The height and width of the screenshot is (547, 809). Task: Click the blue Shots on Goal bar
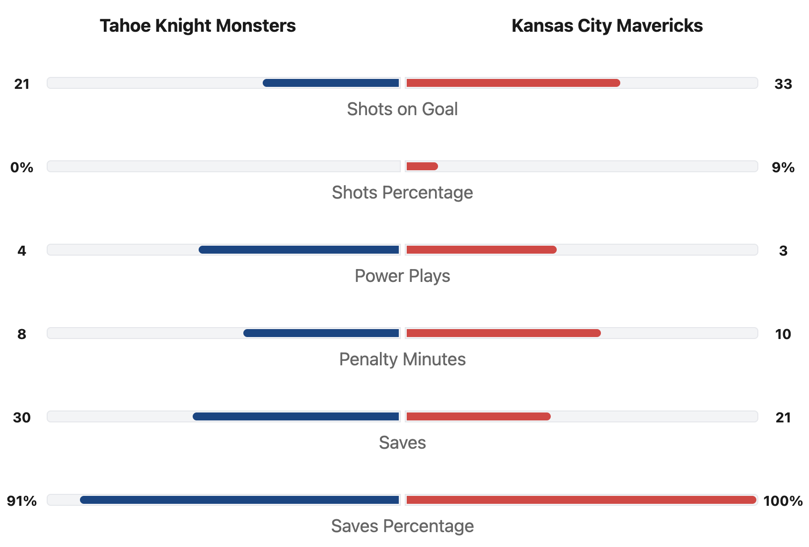(x=331, y=83)
